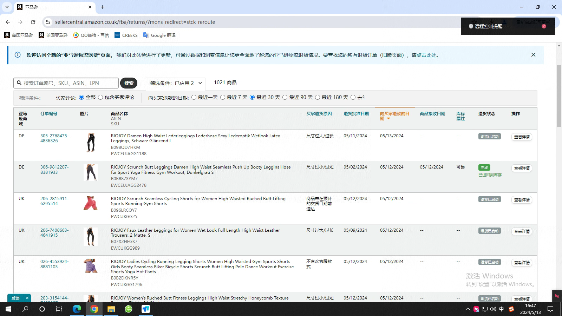Launch Microsoft Edge from taskbar
562x316 pixels.
point(77,309)
